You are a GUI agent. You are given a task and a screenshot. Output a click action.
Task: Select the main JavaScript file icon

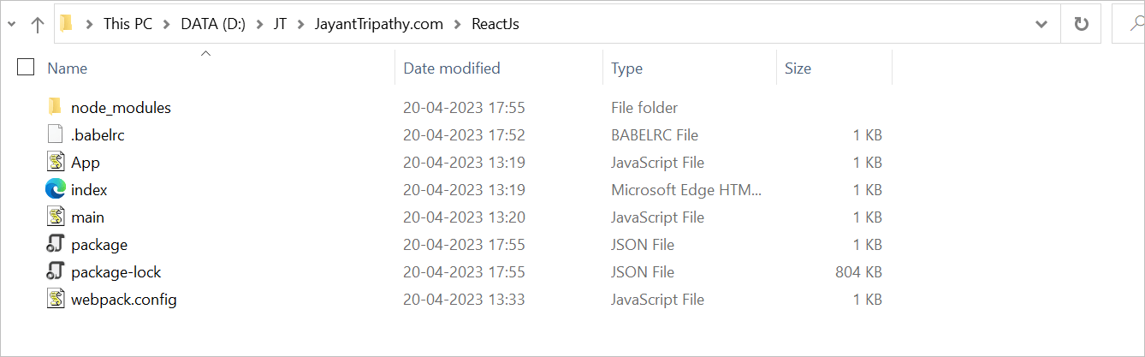pyautogui.click(x=55, y=217)
